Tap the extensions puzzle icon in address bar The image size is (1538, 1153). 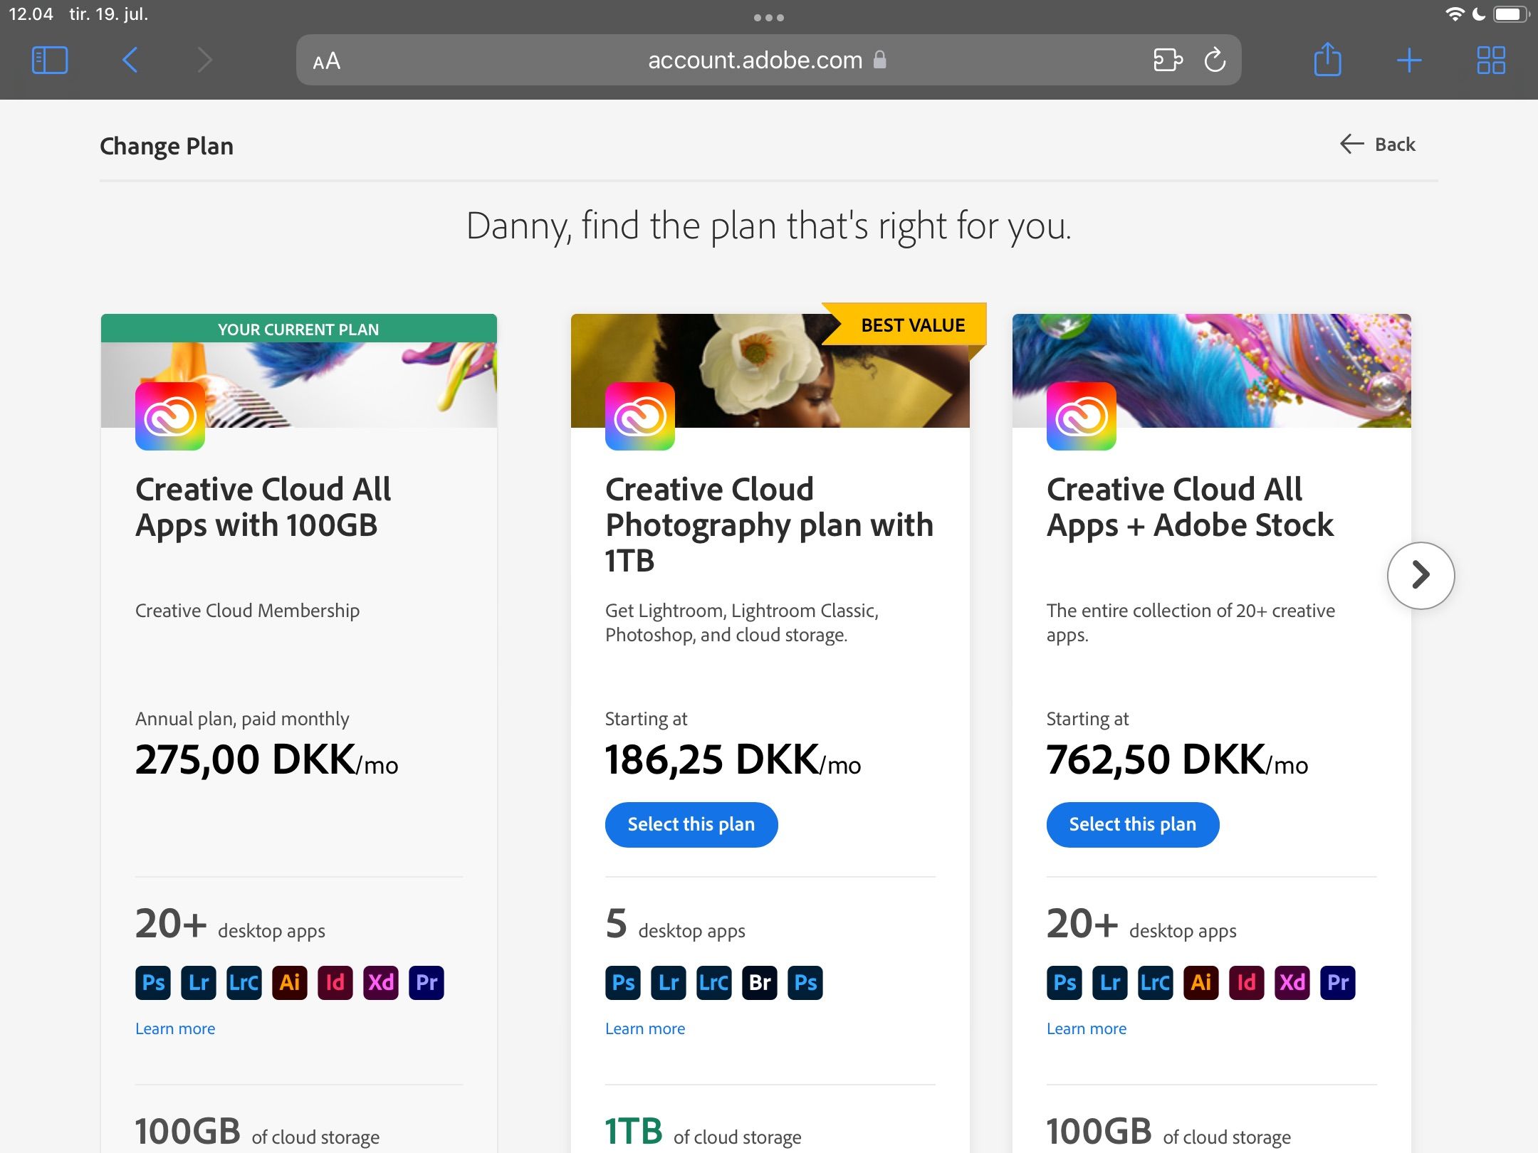click(x=1168, y=60)
